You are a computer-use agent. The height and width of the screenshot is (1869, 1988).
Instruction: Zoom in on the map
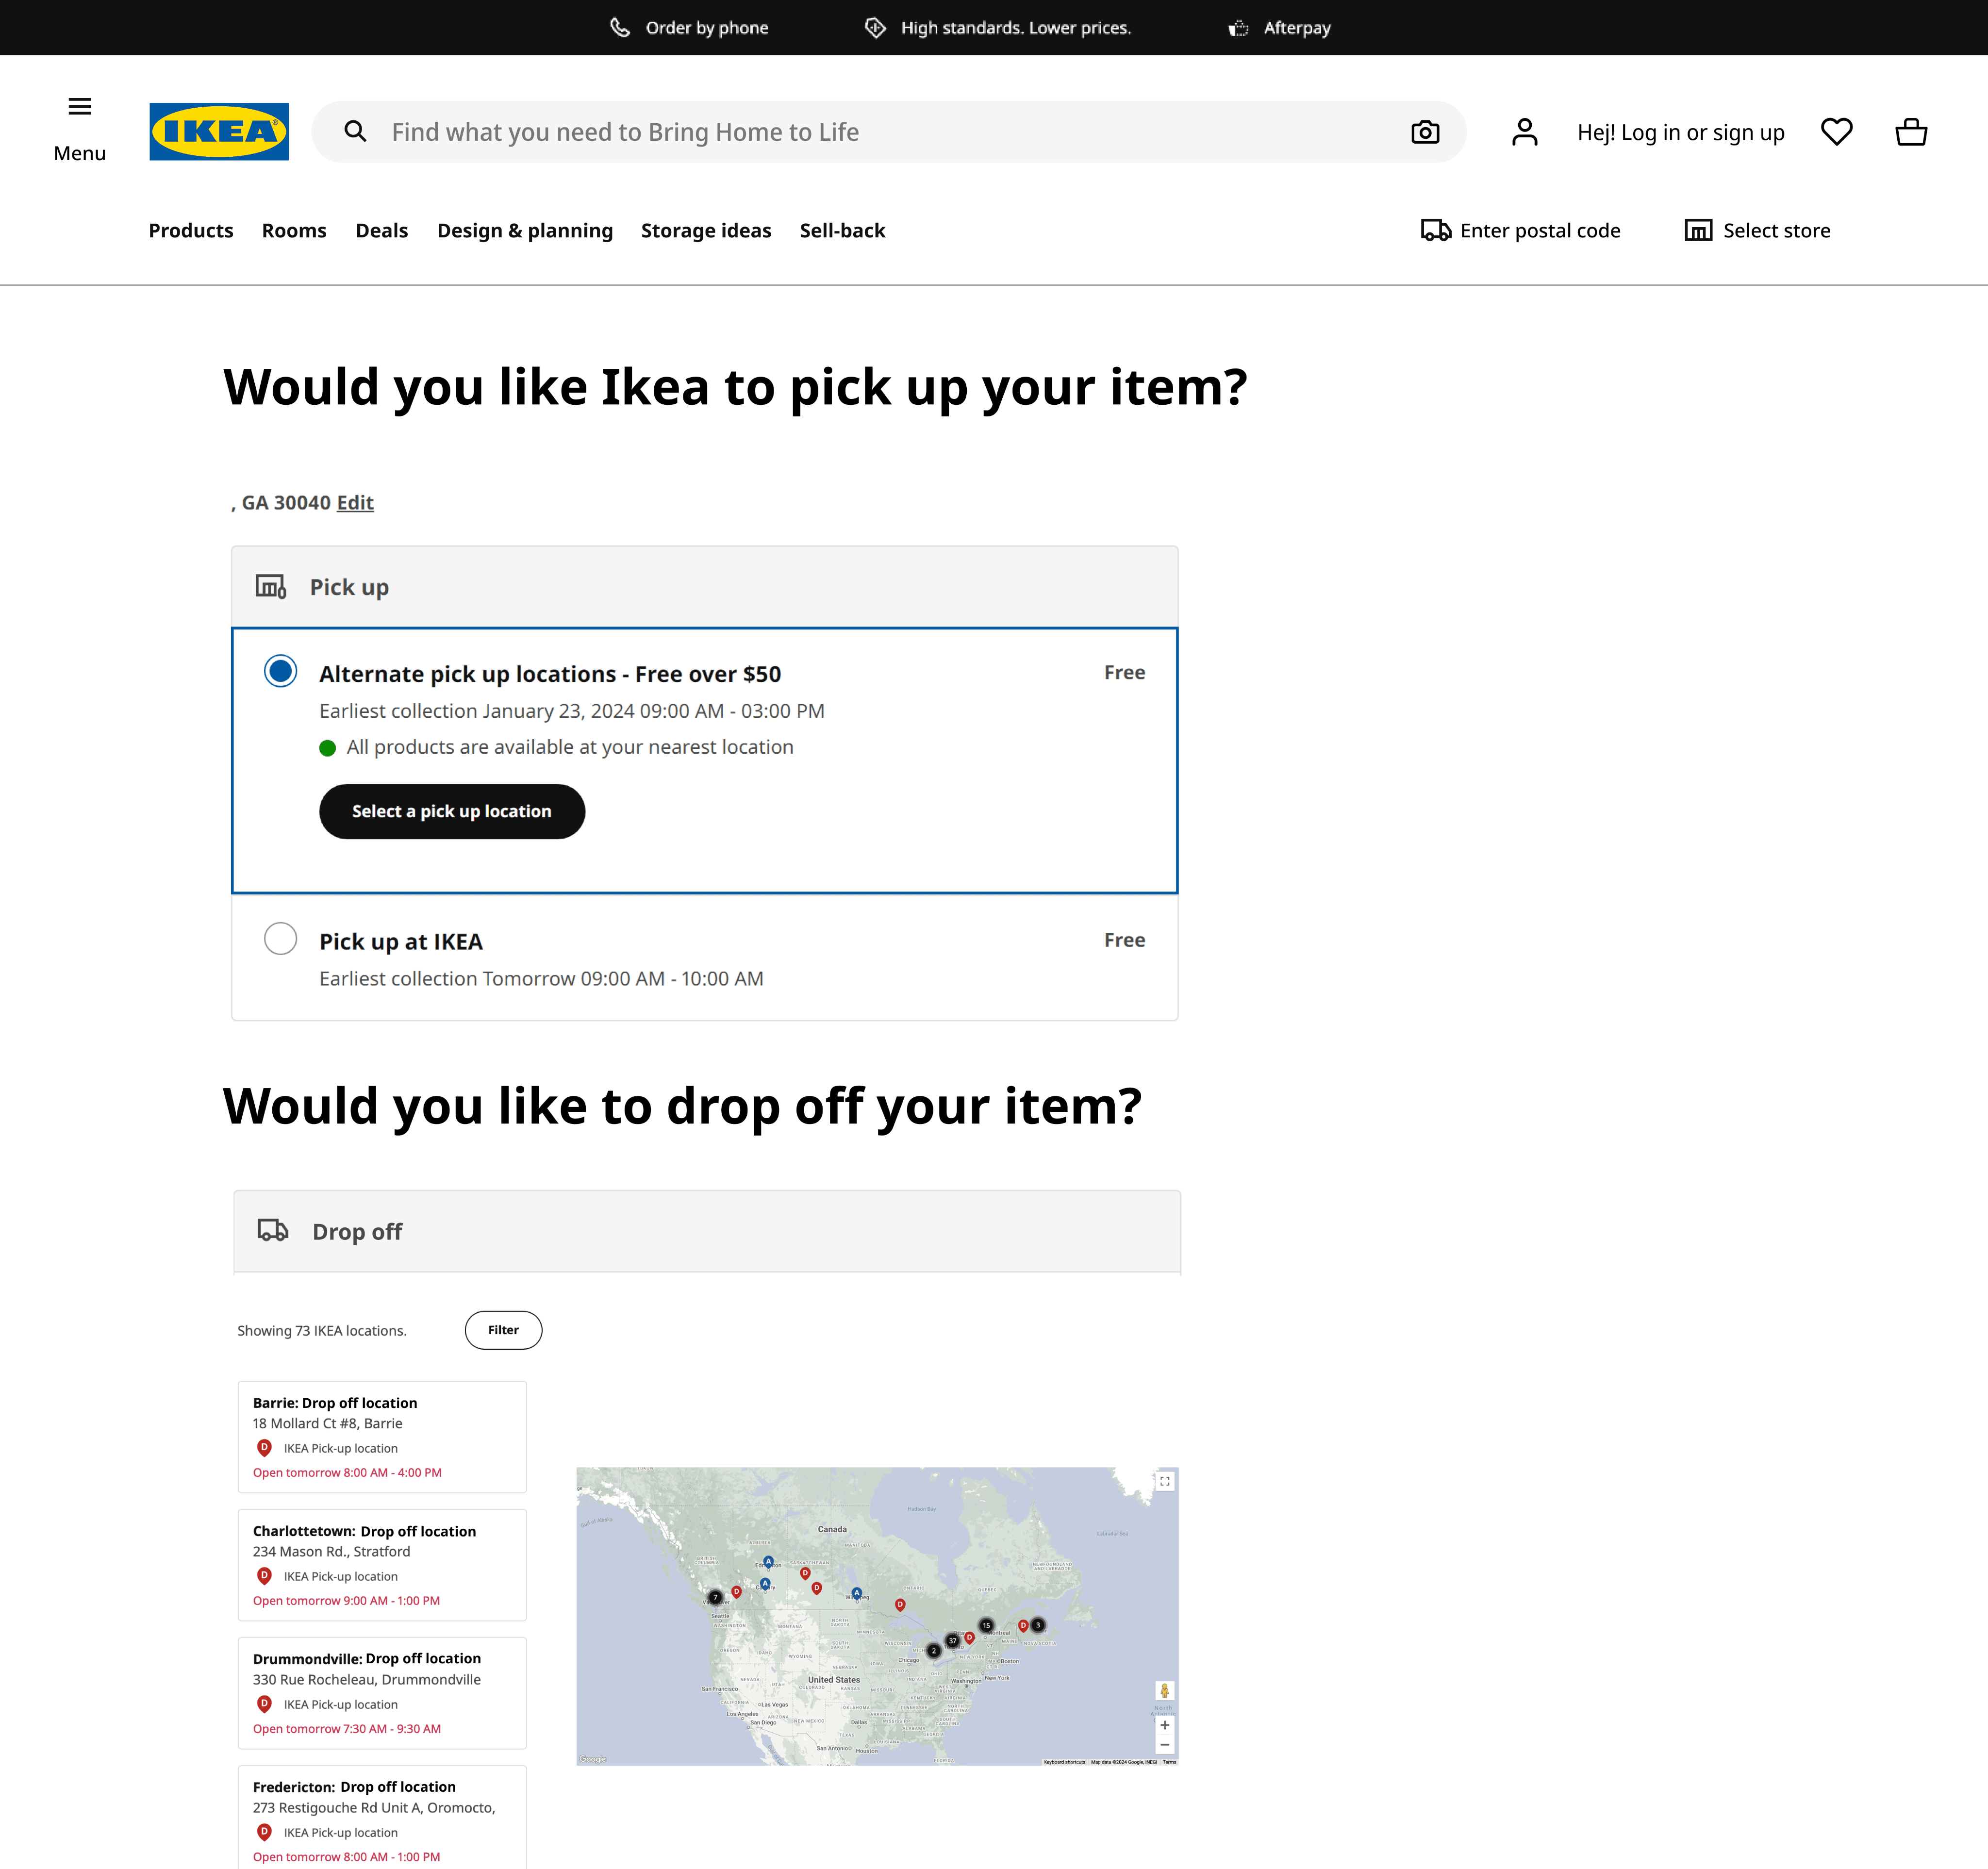click(x=1164, y=1725)
